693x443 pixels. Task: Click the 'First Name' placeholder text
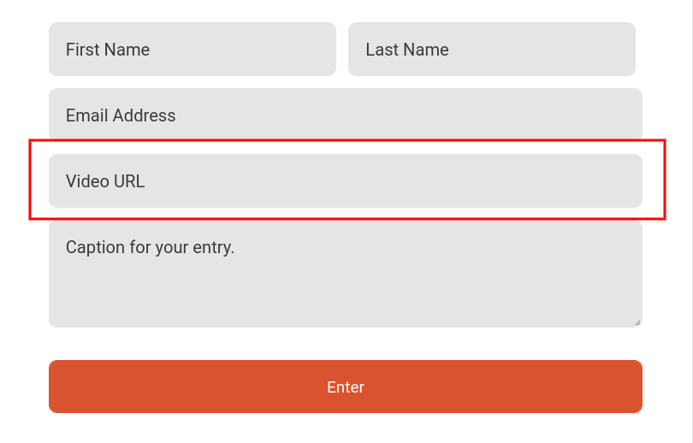tap(108, 50)
